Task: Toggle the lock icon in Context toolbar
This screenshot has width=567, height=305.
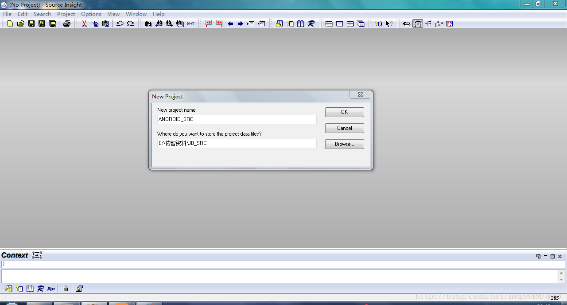Action: tap(66, 289)
